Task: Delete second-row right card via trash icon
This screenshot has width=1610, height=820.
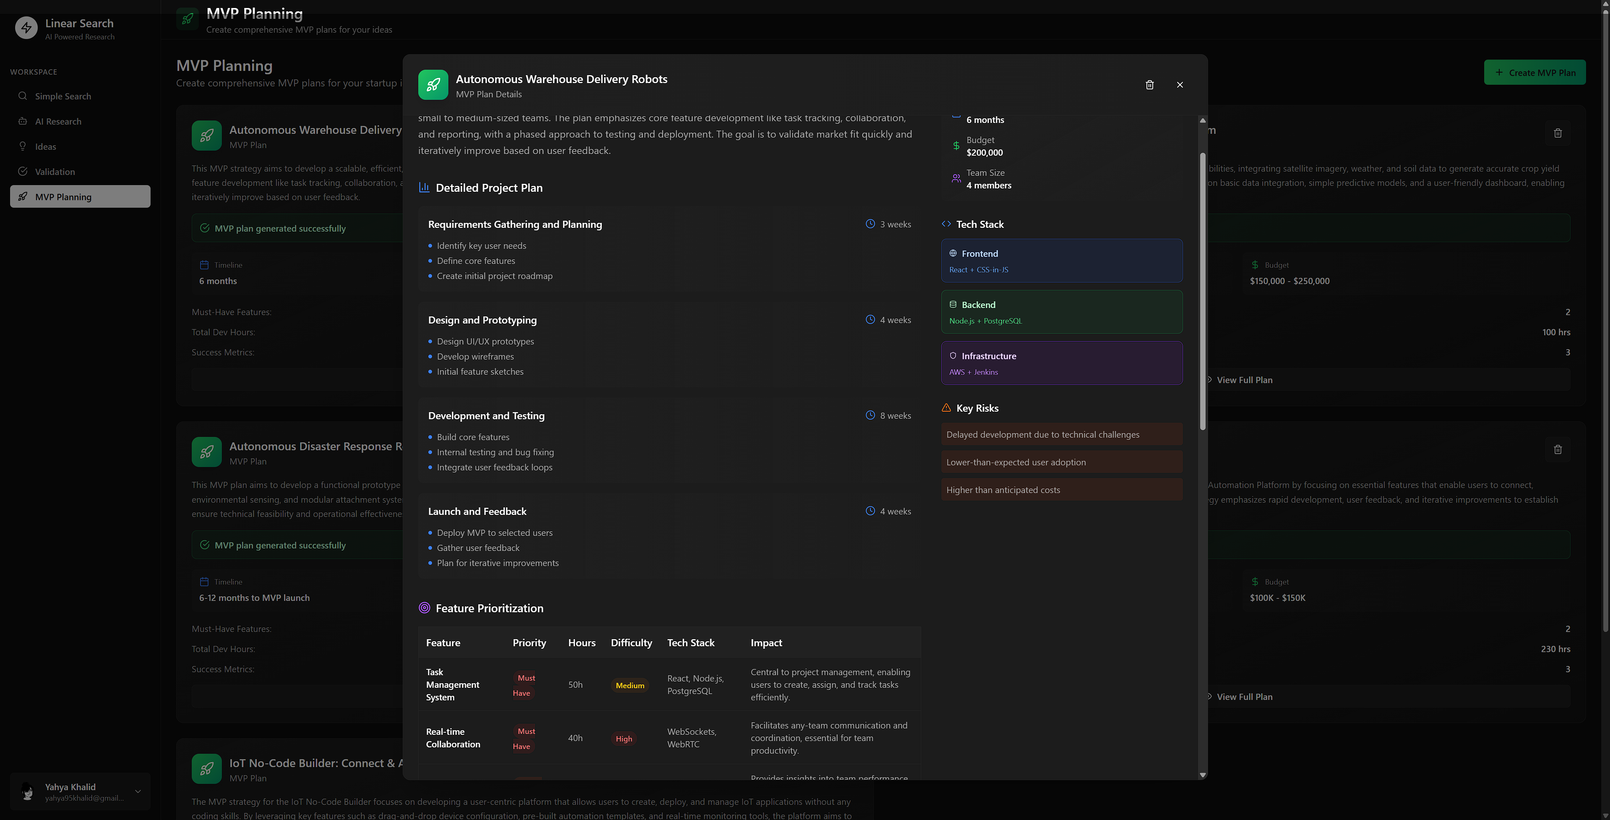Action: pos(1558,449)
